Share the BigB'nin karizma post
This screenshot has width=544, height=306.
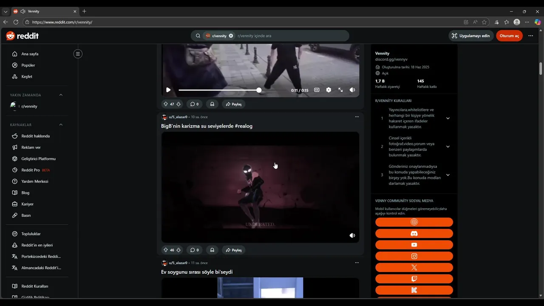coord(234,250)
